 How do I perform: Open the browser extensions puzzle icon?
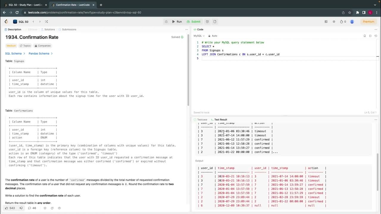click(357, 12)
